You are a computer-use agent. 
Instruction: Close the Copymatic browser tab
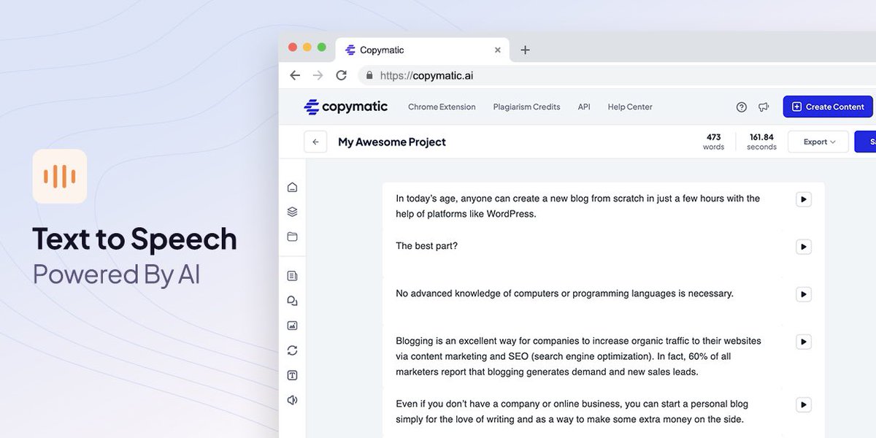[x=498, y=50]
